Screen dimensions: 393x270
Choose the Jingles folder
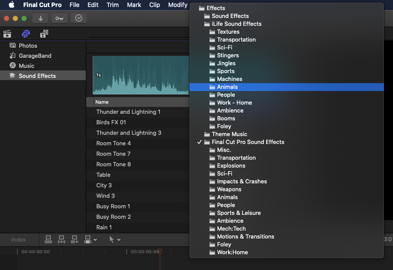click(x=287, y=63)
